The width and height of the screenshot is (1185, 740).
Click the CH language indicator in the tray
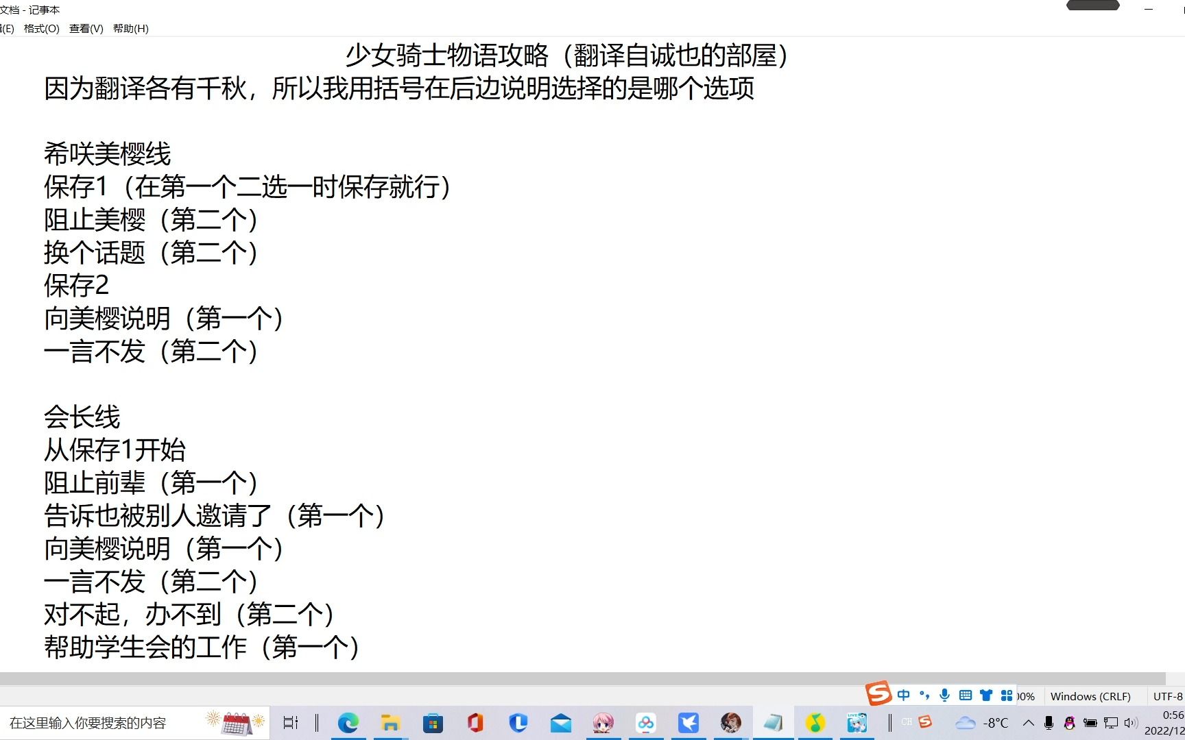point(907,722)
